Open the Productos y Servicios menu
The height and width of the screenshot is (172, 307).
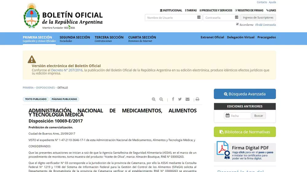tap(216, 10)
